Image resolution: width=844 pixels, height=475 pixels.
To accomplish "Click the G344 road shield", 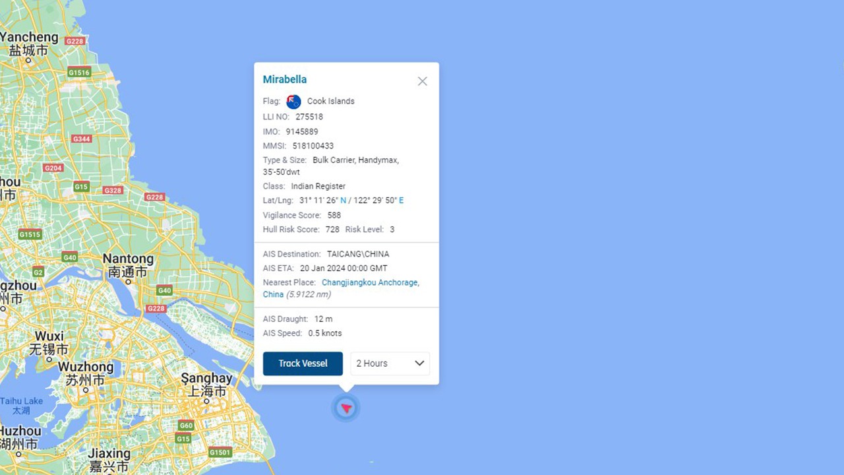I will tap(82, 139).
